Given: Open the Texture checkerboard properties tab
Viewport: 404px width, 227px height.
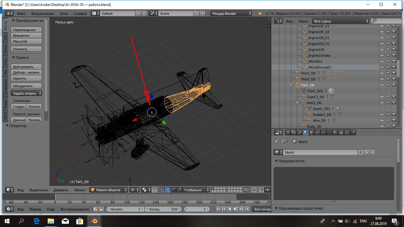Looking at the screenshot, I should pyautogui.click(x=341, y=132).
